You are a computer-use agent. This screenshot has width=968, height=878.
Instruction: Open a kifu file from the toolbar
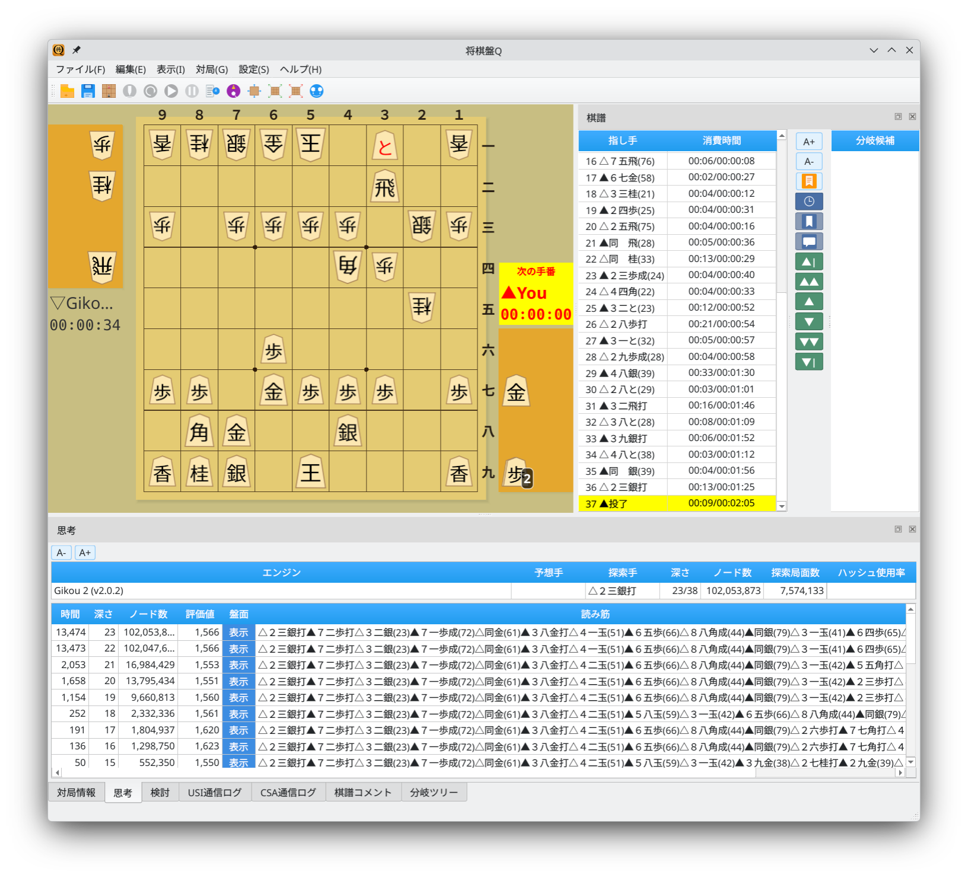coord(67,91)
